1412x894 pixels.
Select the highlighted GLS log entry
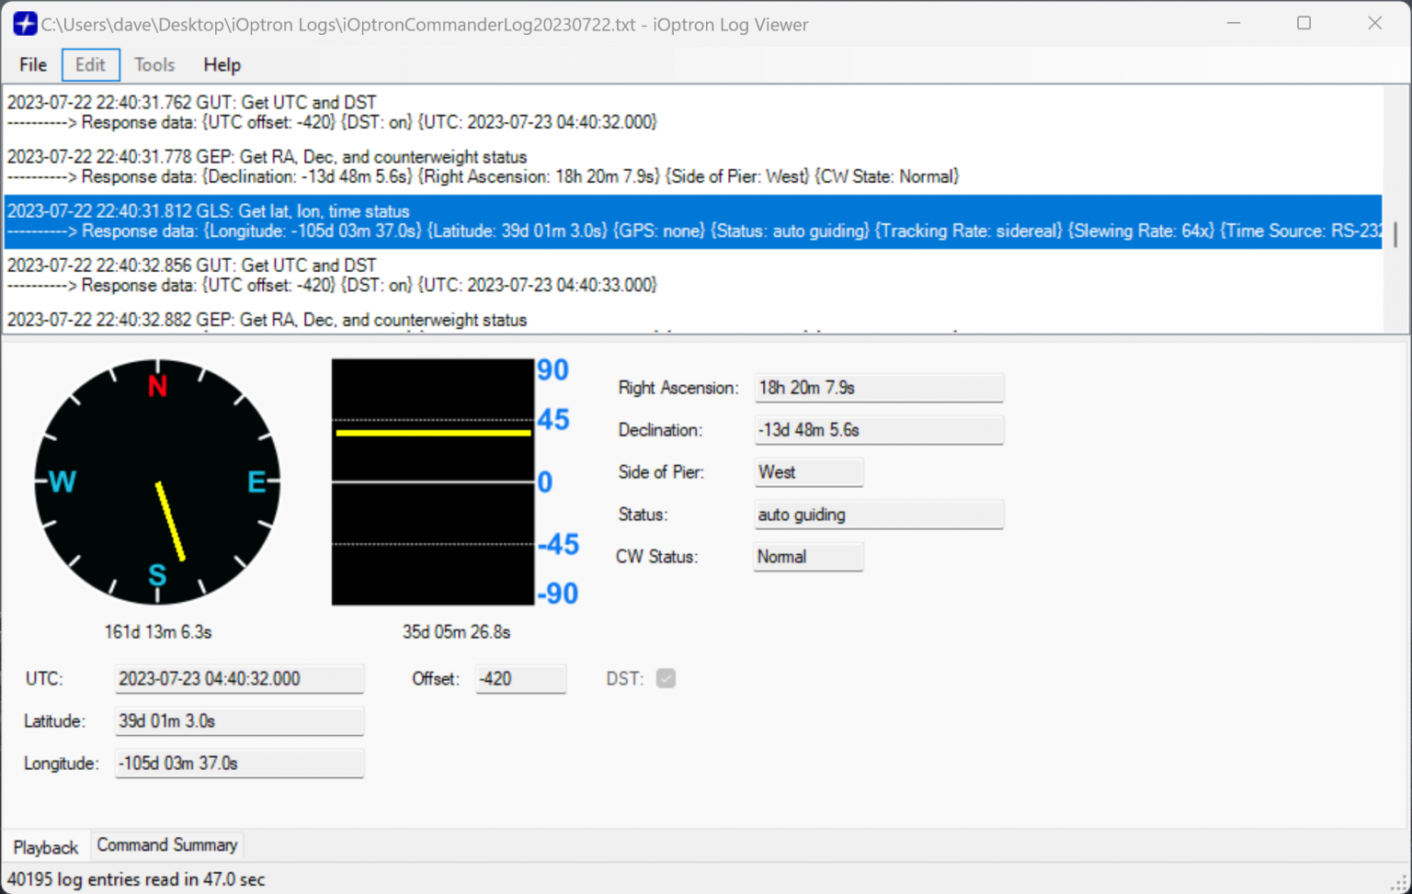coord(552,221)
